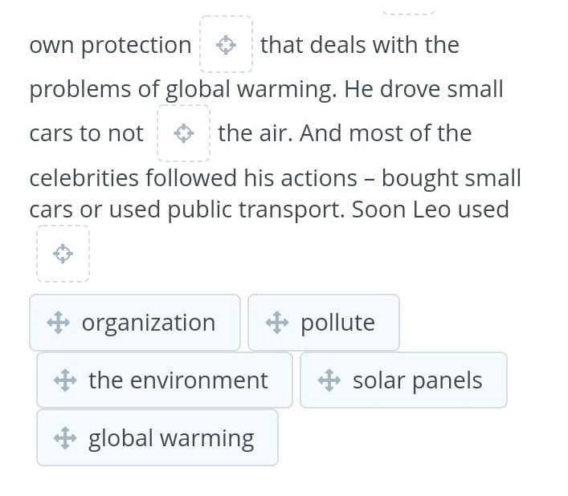Screen dimensions: 568x496
Task: Click the text 'the air. And most of the'
Action: [x=345, y=133]
